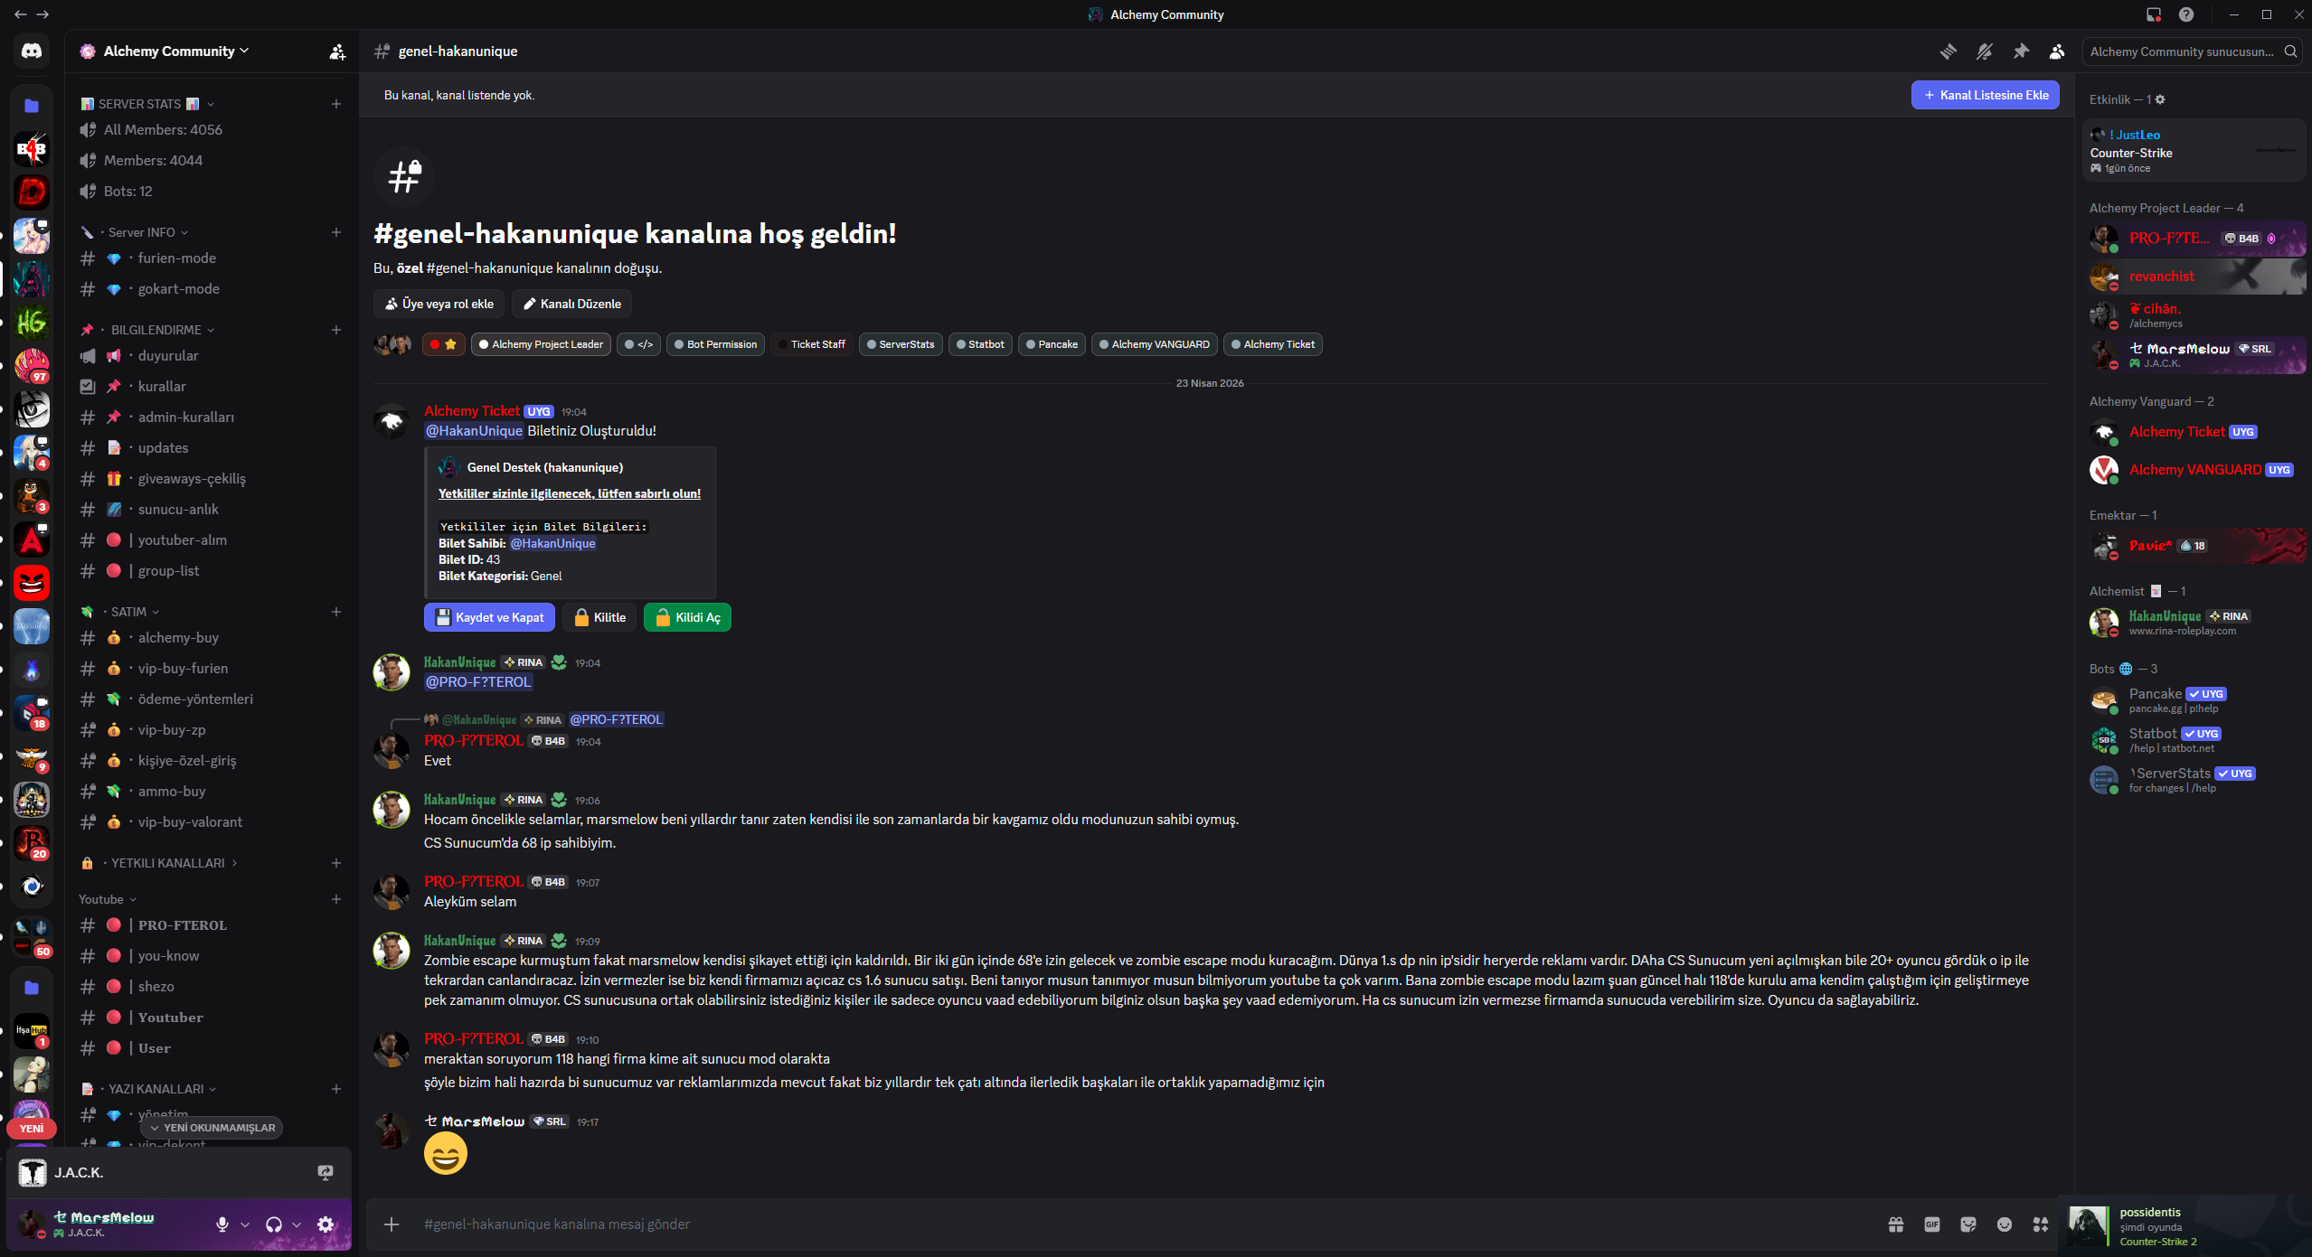Click the Alchemy Project Leader role chip
This screenshot has width=2312, height=1257.
541,344
